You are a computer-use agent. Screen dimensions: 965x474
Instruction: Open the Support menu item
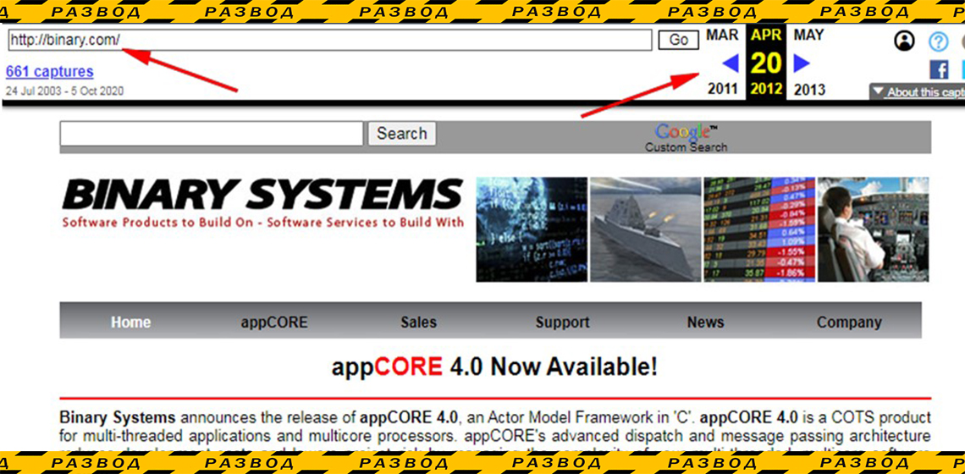point(562,322)
